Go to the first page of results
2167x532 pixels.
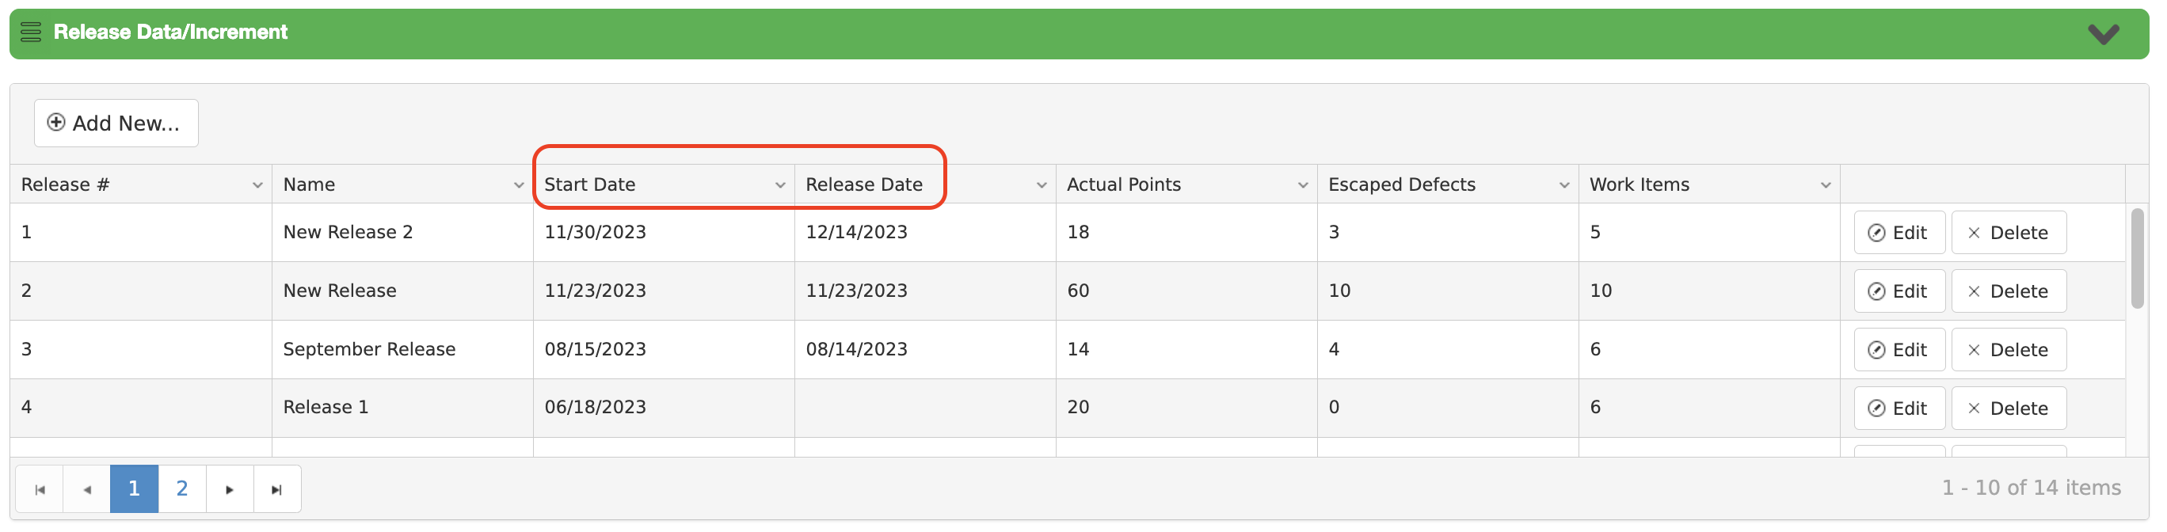(x=40, y=490)
